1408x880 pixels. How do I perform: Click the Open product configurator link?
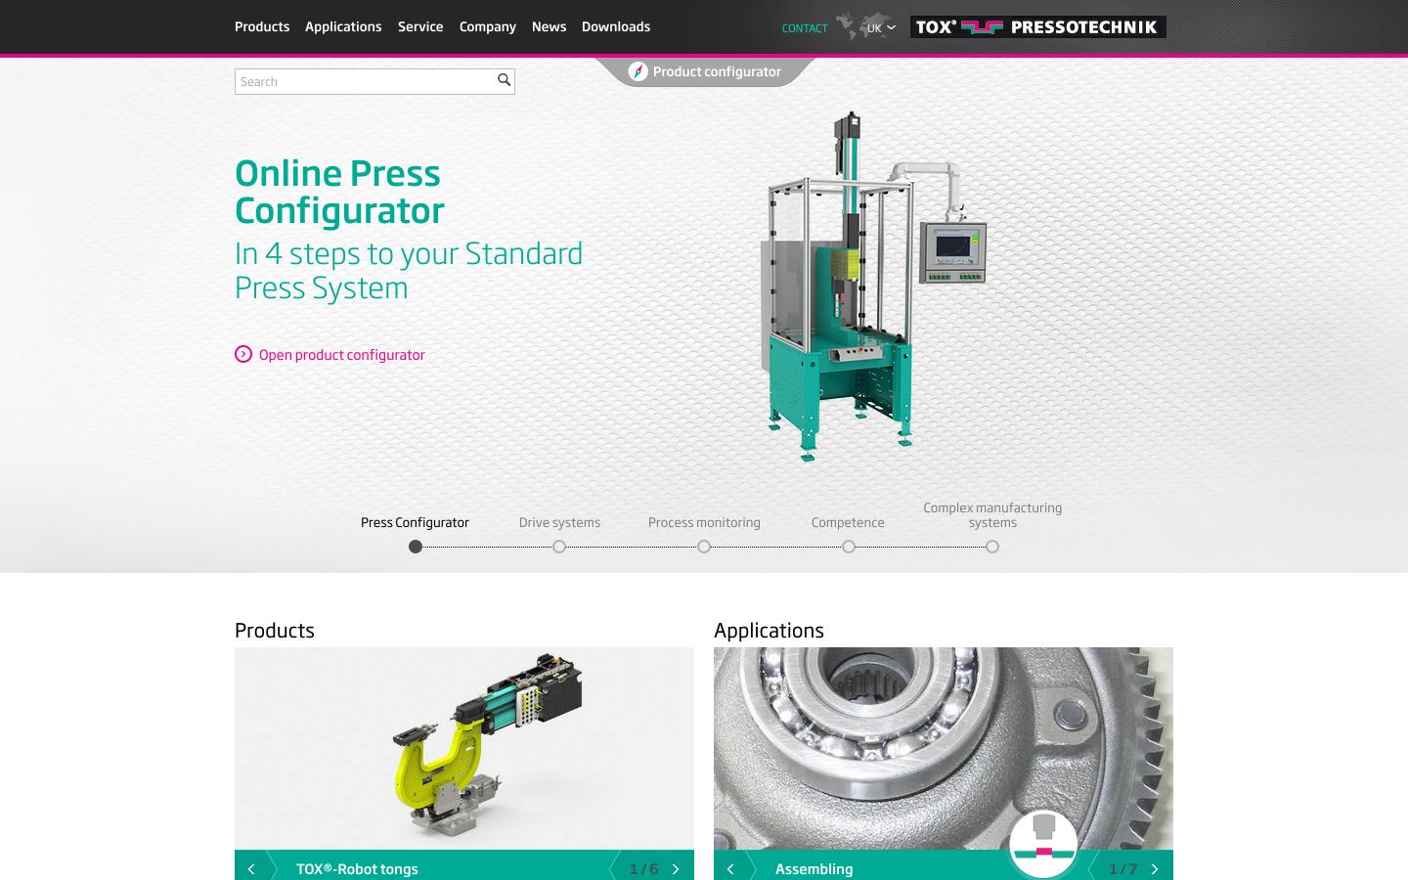pyautogui.click(x=341, y=354)
